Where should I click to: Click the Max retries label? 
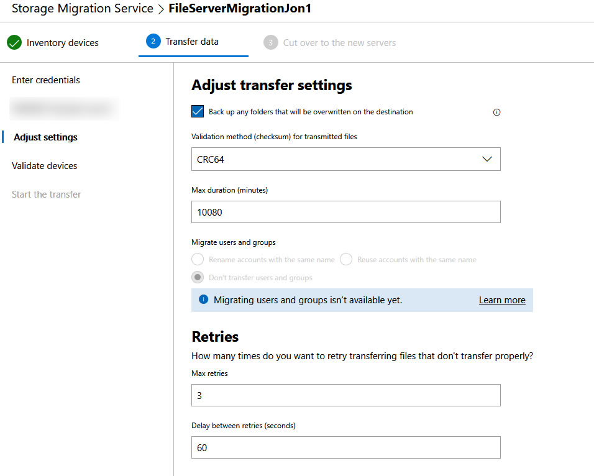[209, 373]
